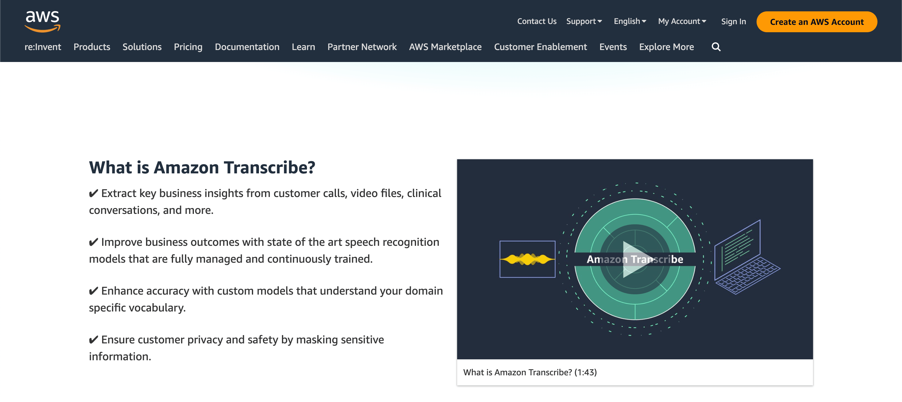Open the Products menu
This screenshot has height=402, width=902.
(92, 47)
